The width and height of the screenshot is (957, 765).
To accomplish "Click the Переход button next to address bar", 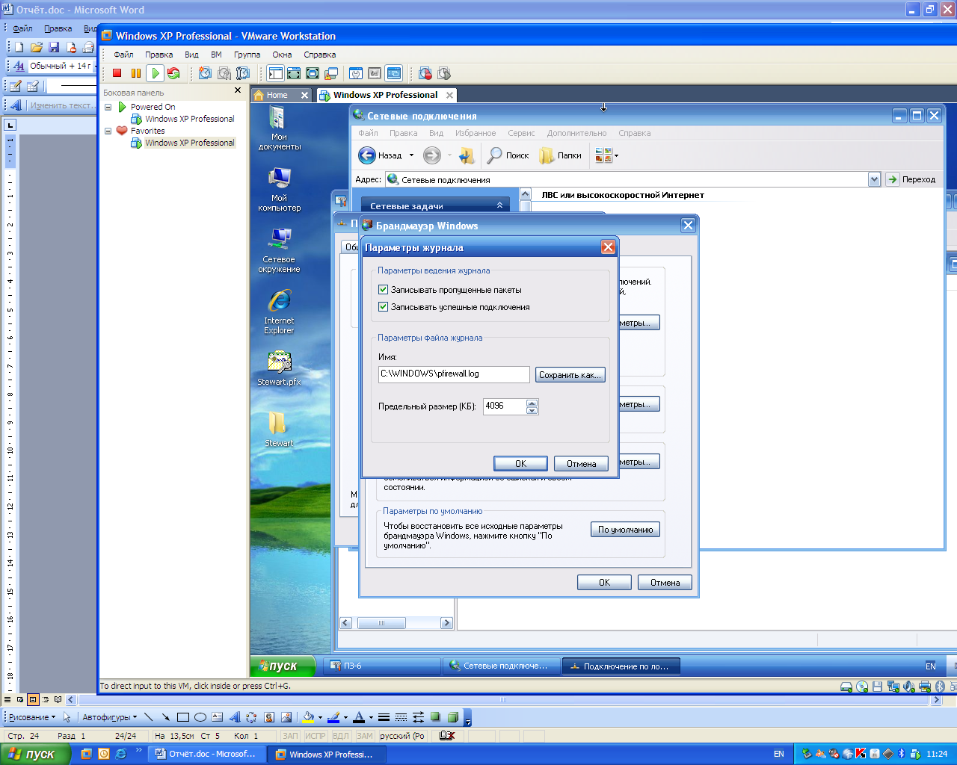I will (x=911, y=179).
